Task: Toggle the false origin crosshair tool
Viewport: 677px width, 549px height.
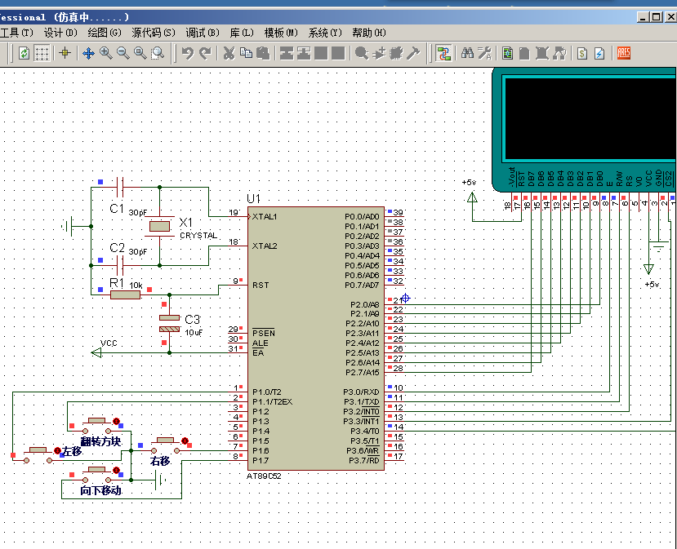Action: (65, 53)
